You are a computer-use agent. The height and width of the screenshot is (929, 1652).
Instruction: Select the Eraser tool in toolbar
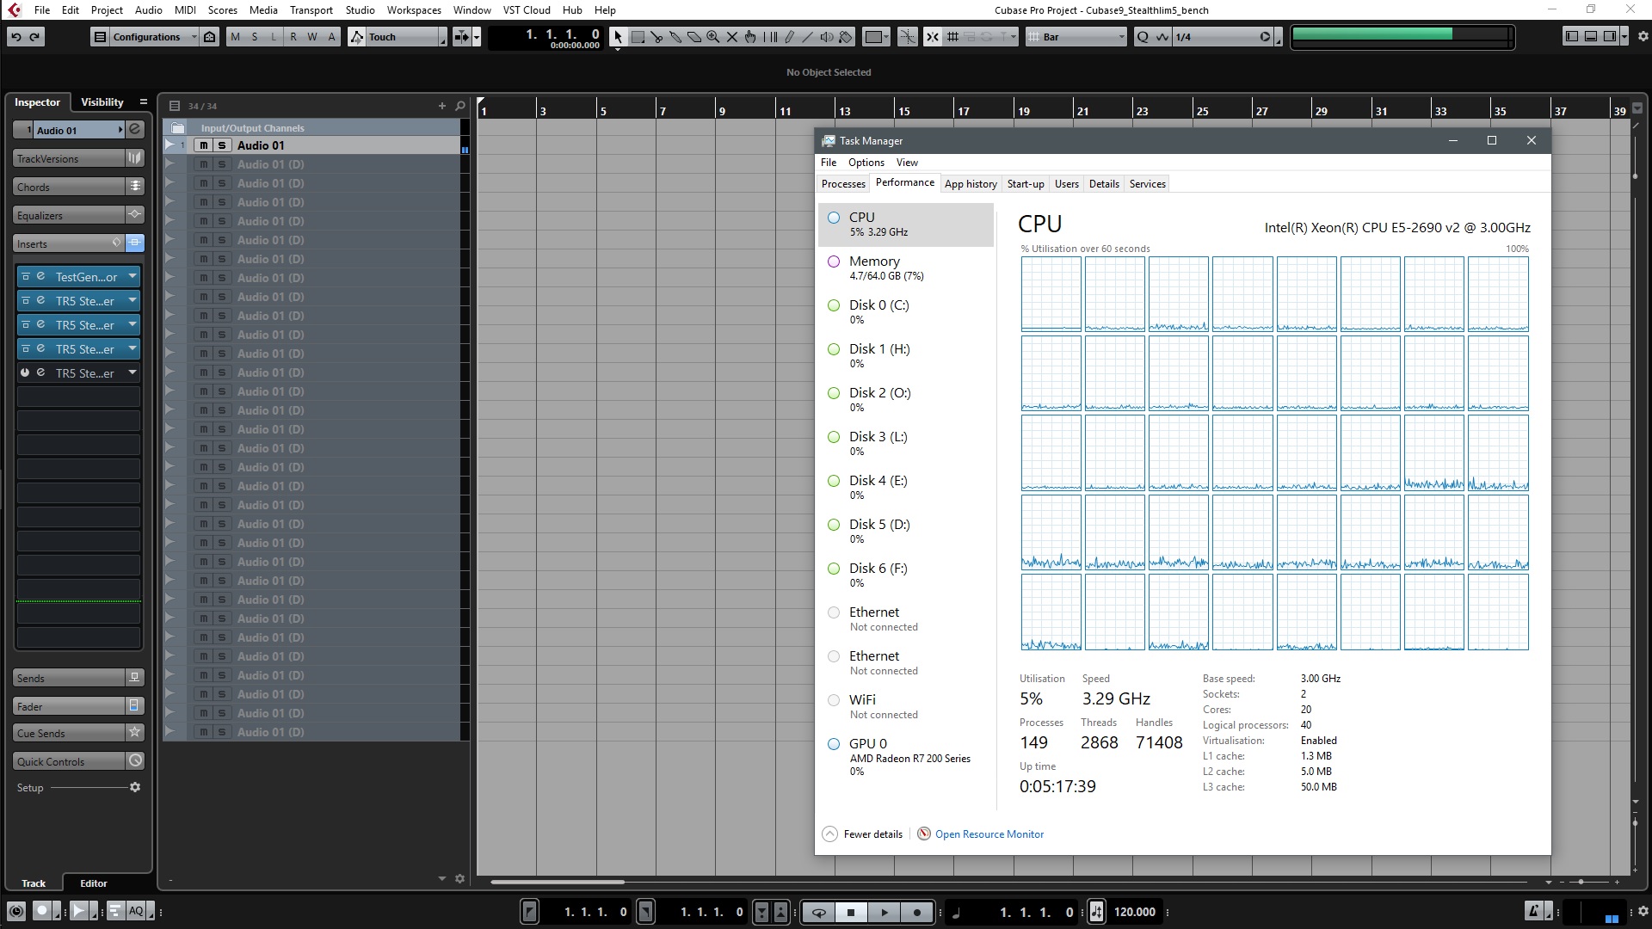(694, 37)
